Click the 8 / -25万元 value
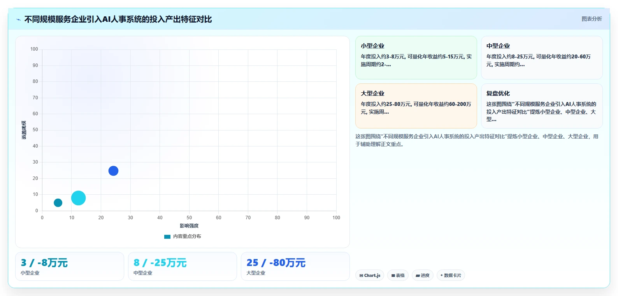Viewport: 618px width, 296px height. (x=160, y=263)
